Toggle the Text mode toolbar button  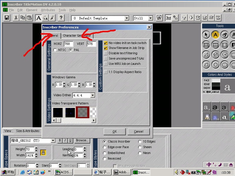click(x=168, y=18)
